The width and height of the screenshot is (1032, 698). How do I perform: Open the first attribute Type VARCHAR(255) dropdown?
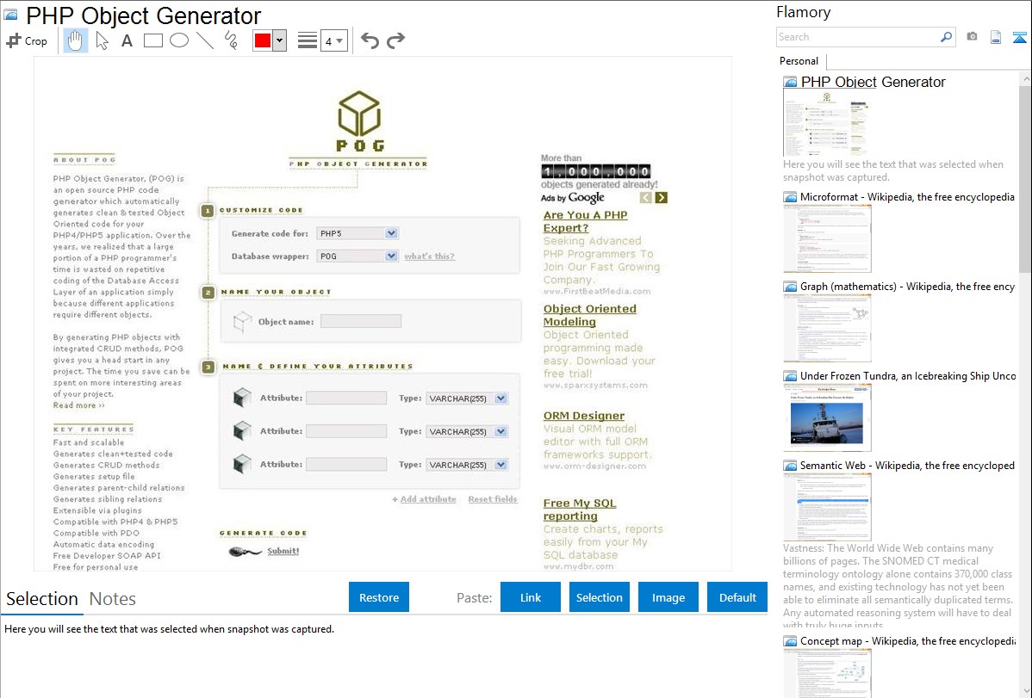[x=467, y=398]
